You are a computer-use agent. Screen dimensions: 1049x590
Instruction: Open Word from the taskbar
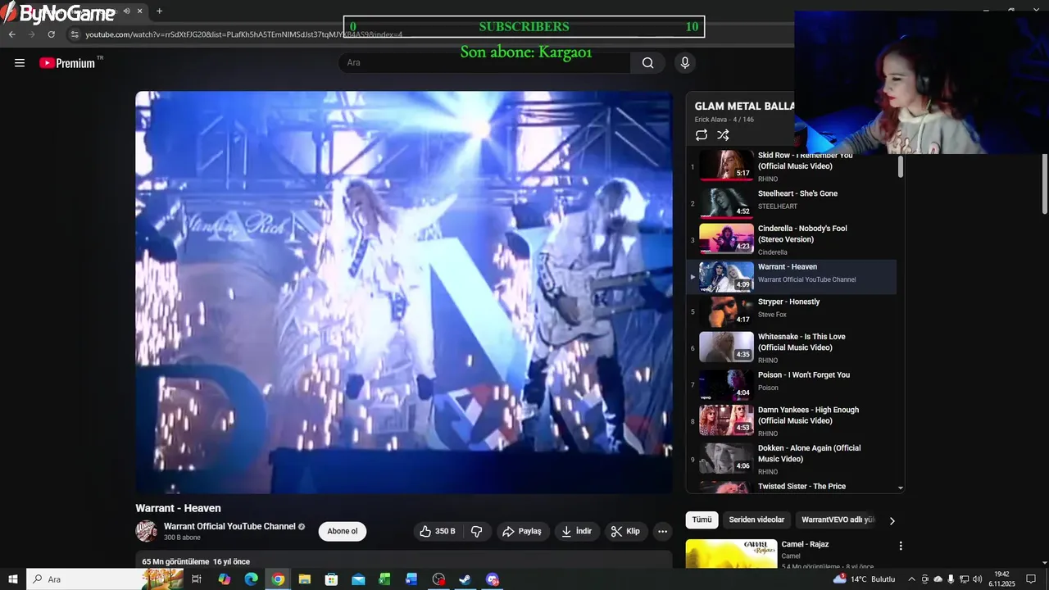coord(411,579)
